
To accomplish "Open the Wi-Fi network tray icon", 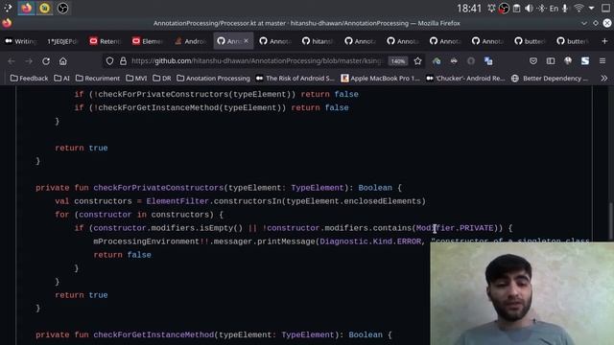I will click(579, 9).
